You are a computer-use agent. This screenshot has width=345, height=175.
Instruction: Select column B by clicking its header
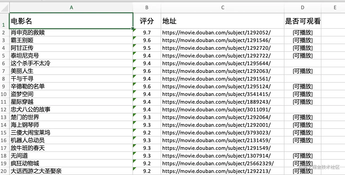[x=147, y=8]
